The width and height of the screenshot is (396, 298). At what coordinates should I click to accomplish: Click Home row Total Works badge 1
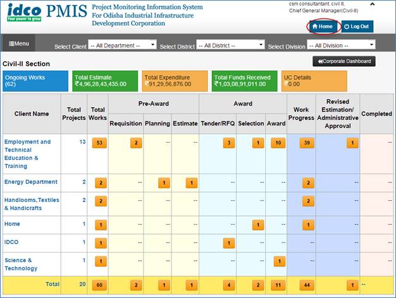(x=101, y=225)
